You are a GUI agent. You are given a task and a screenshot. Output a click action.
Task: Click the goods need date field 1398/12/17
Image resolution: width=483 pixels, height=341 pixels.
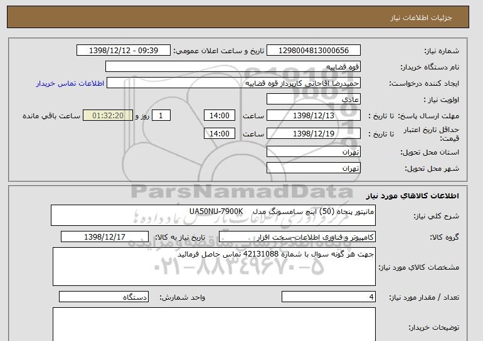click(x=105, y=237)
